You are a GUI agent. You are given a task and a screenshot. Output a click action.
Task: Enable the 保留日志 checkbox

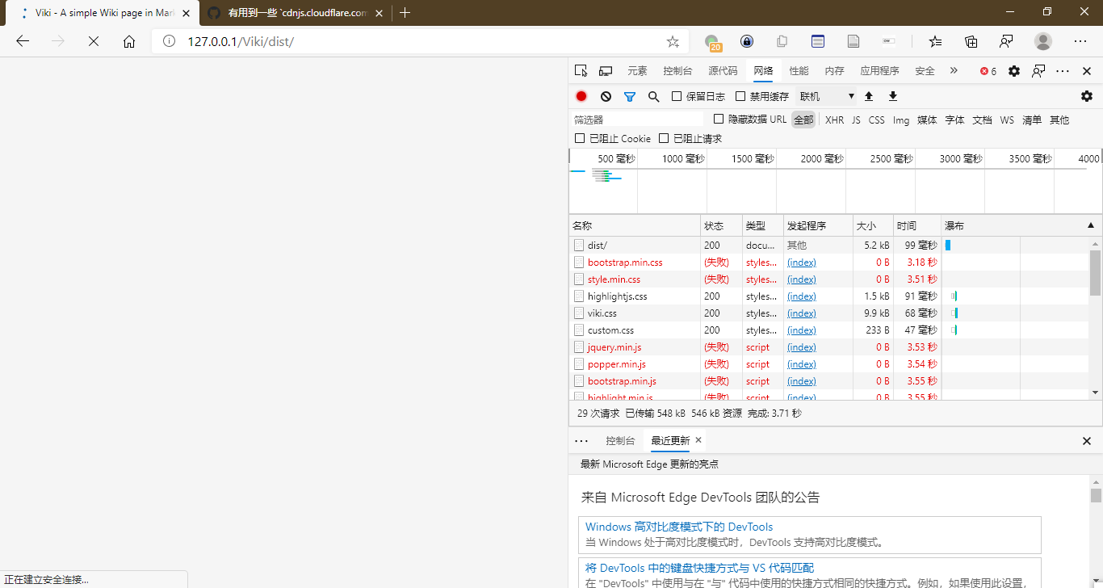[x=676, y=95]
